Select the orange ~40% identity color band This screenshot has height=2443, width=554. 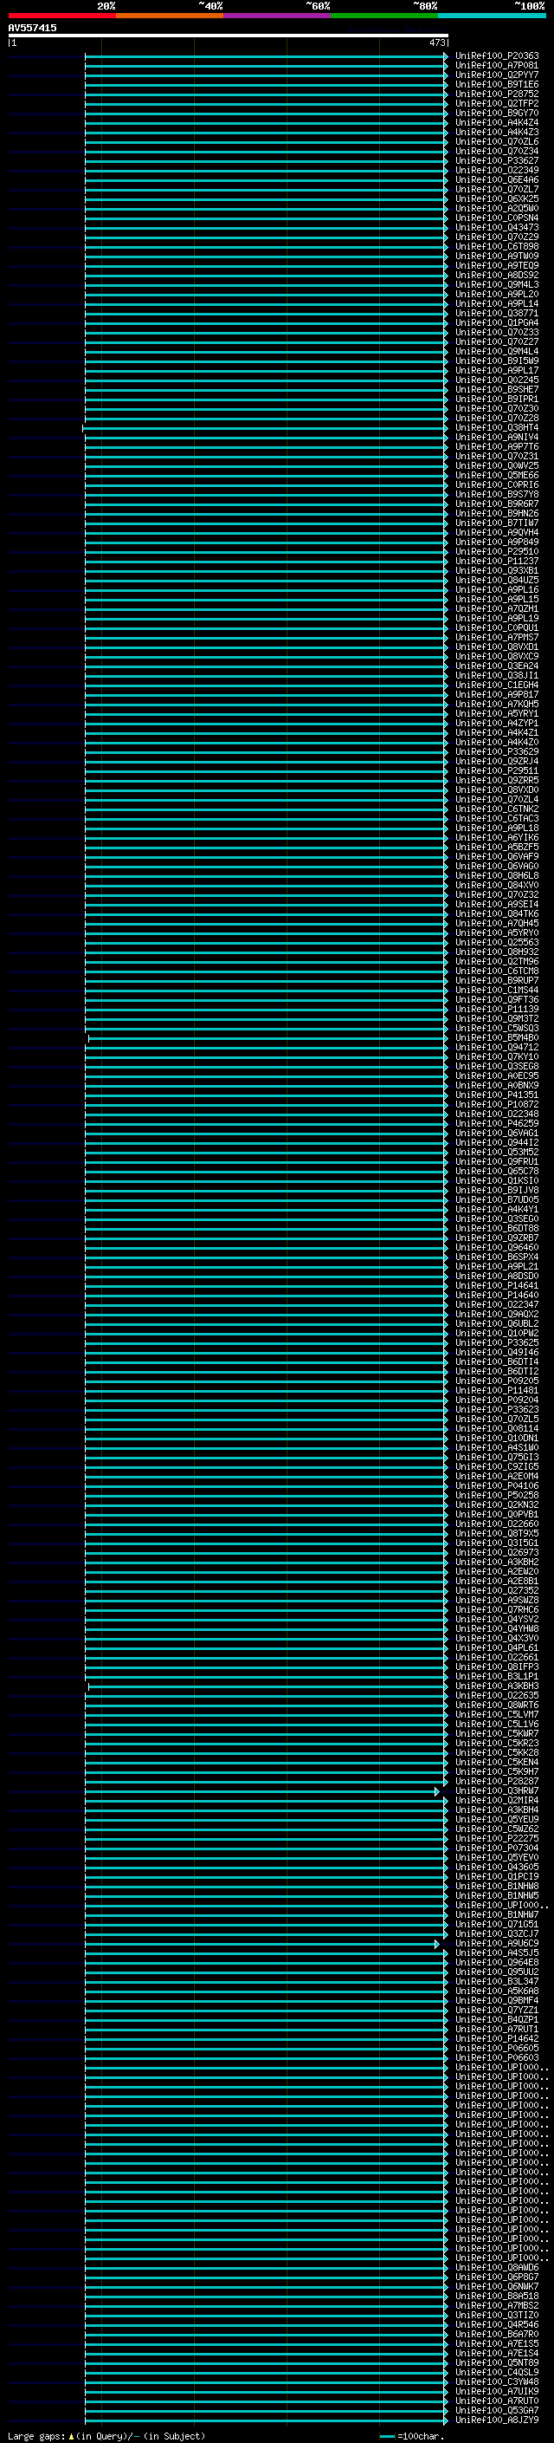click(x=170, y=16)
